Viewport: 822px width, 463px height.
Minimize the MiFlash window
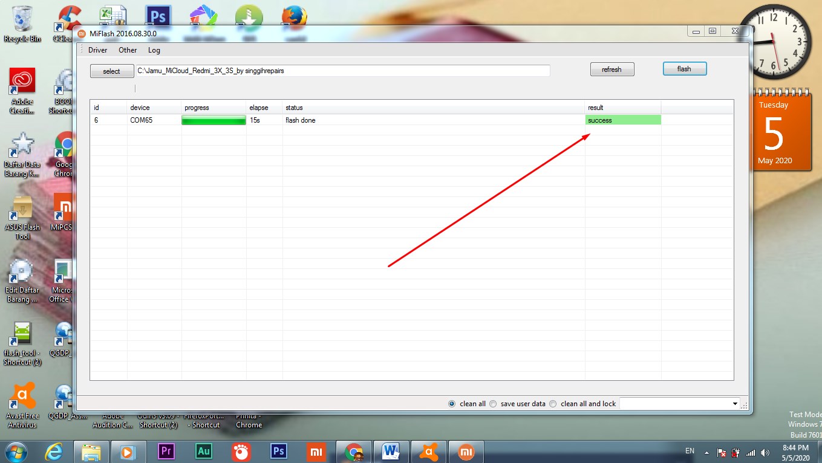696,31
